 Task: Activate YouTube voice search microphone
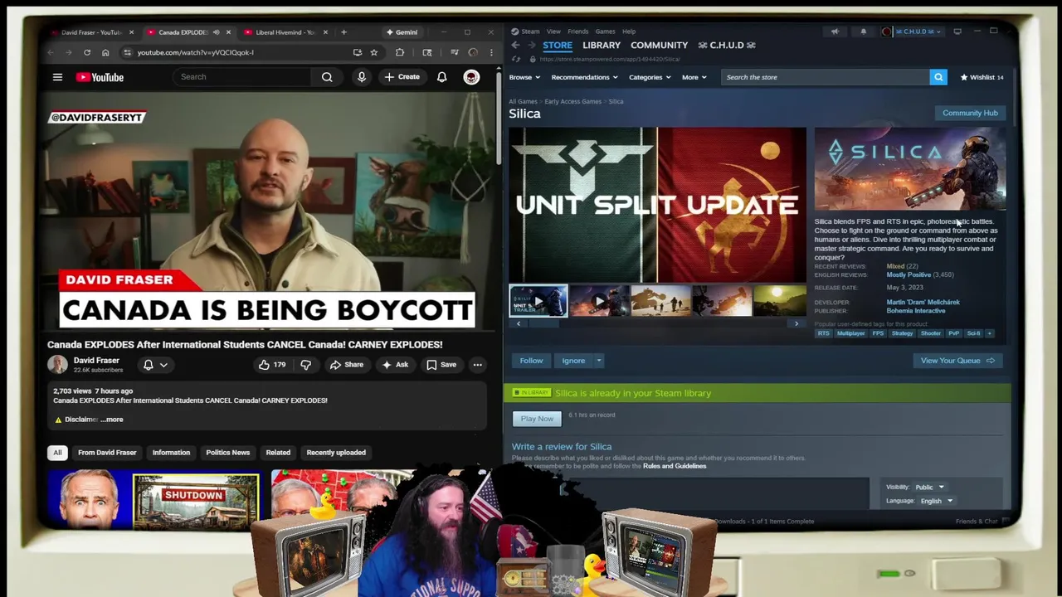click(x=362, y=77)
